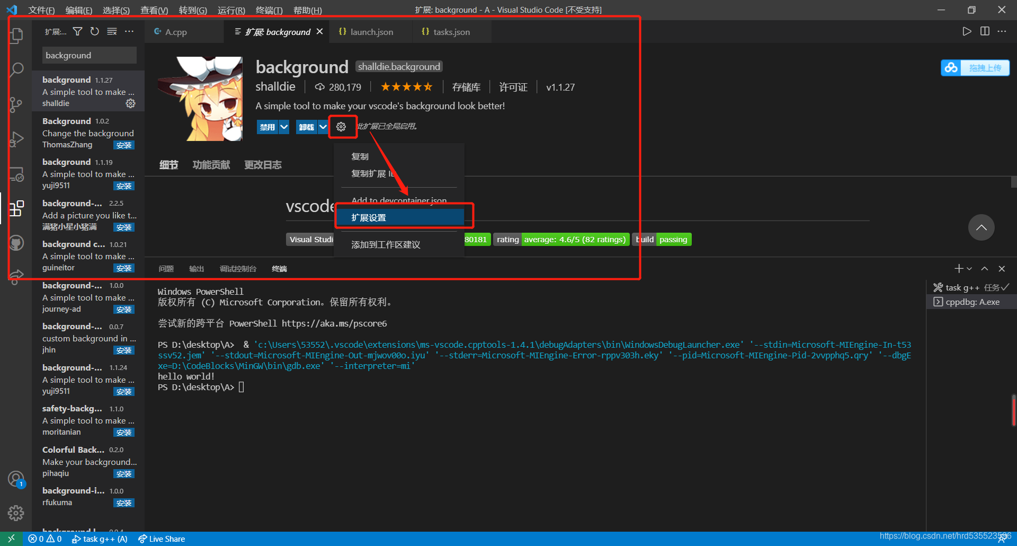The image size is (1017, 546).
Task: Clear extension search results icon
Action: [x=112, y=32]
